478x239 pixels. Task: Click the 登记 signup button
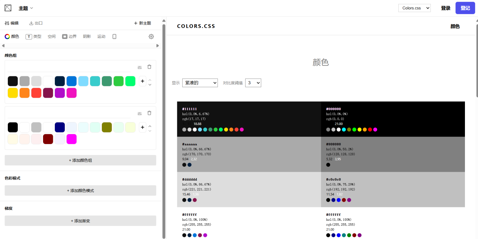point(465,8)
